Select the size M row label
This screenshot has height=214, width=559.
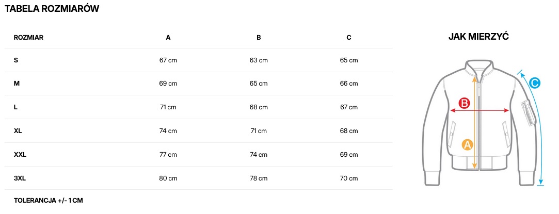pos(17,84)
